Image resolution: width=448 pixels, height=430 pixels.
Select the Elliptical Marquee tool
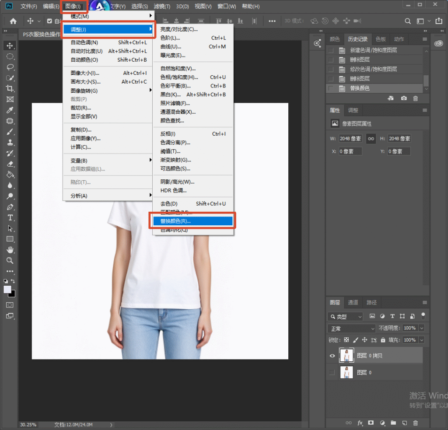pyautogui.click(x=10, y=56)
